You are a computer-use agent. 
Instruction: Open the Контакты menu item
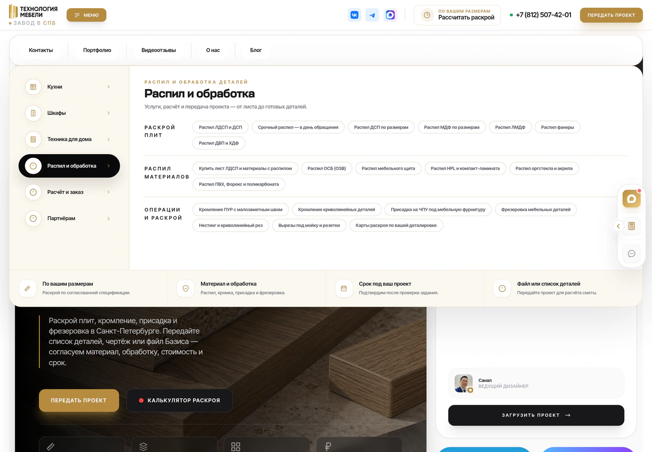pyautogui.click(x=41, y=50)
